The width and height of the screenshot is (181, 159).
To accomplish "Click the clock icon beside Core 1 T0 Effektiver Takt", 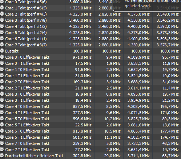I will (2, 70).
